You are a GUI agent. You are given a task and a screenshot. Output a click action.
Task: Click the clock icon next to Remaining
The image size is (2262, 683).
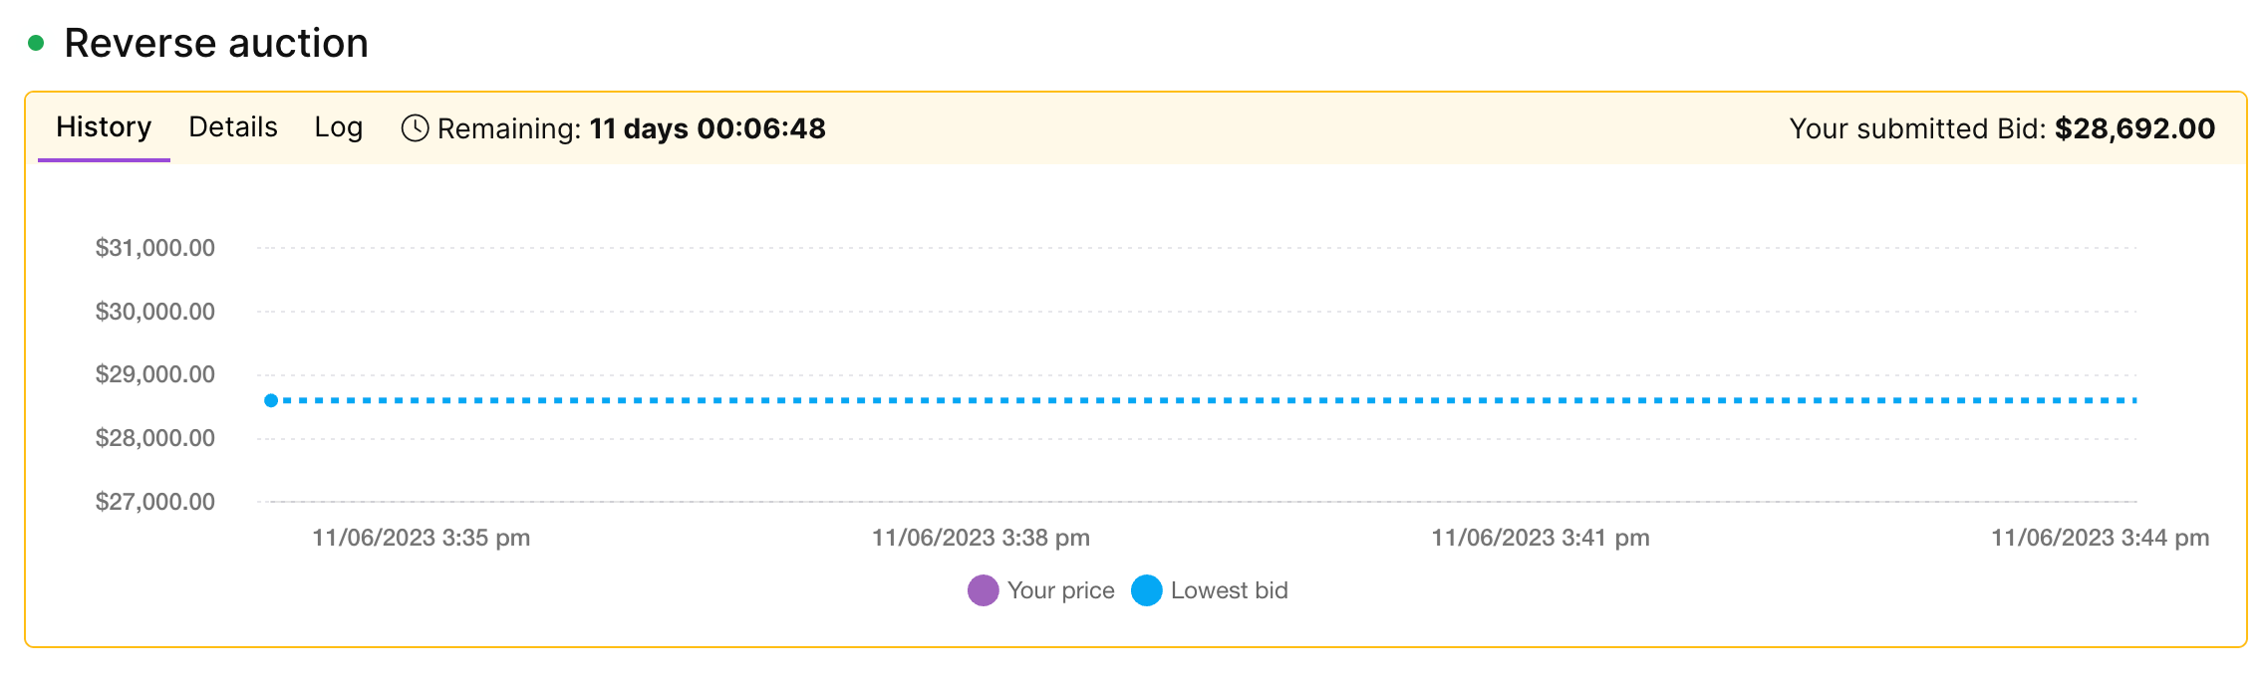click(415, 128)
